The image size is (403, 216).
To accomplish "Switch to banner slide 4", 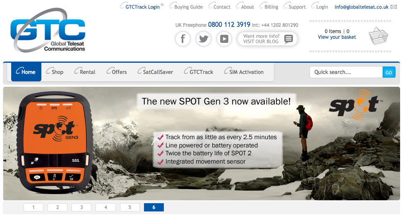I will (106, 207).
